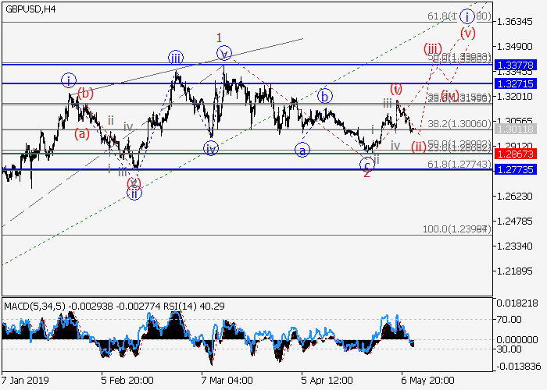Select the 1.32715 blue price level tag
The image size is (547, 390).
519,83
